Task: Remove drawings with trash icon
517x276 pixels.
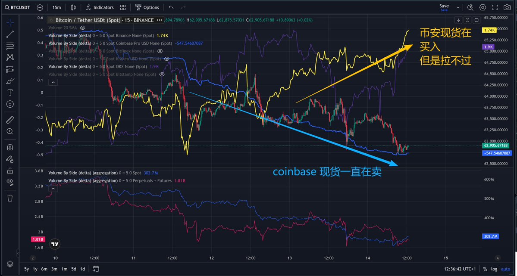Action: pos(10,198)
